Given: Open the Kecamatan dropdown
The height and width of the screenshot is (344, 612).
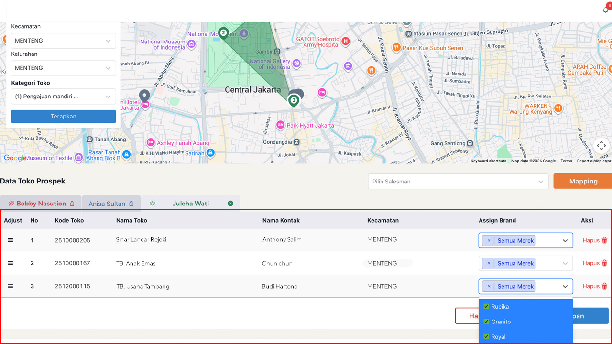Looking at the screenshot, I should click(x=64, y=41).
